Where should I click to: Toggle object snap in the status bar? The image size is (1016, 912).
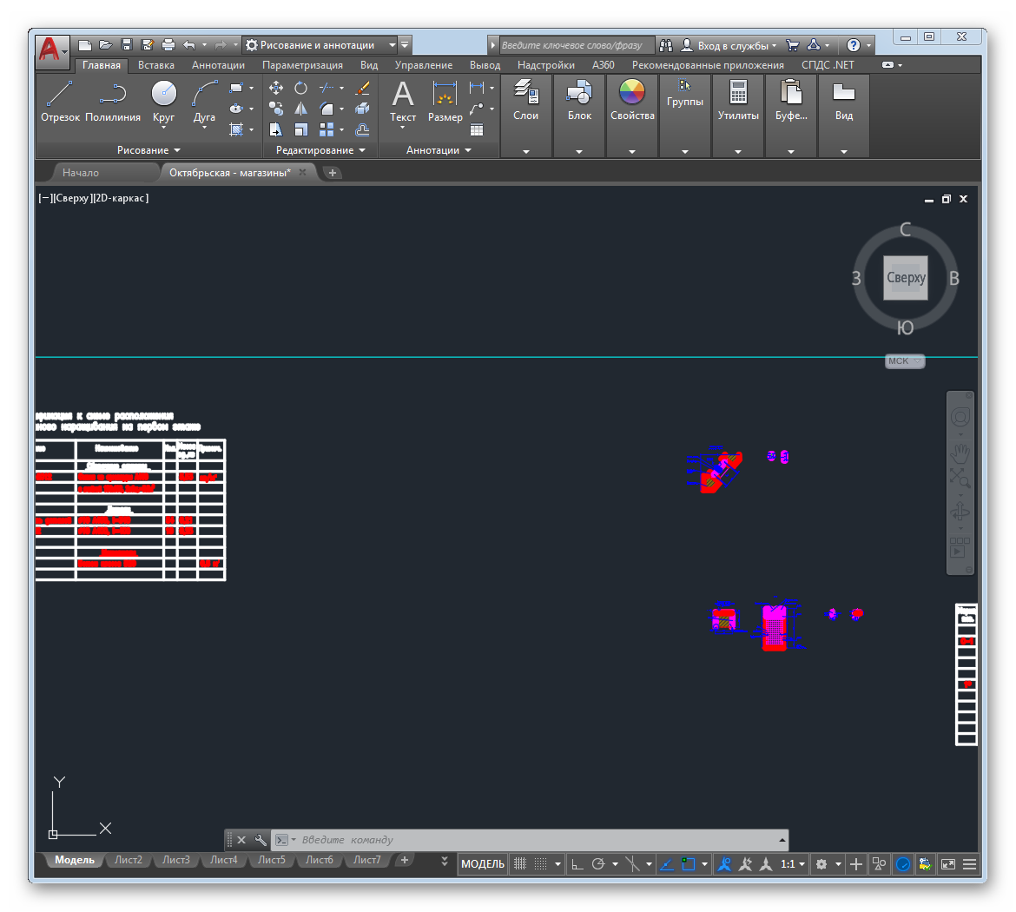[x=689, y=864]
